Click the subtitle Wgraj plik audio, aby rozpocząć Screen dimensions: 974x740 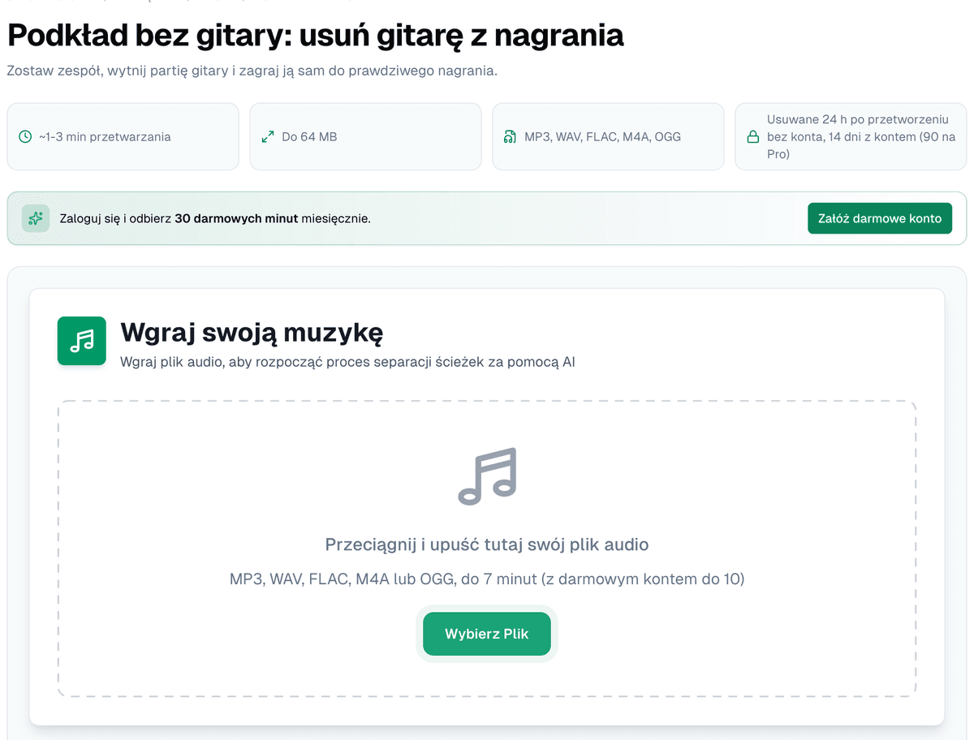point(347,362)
